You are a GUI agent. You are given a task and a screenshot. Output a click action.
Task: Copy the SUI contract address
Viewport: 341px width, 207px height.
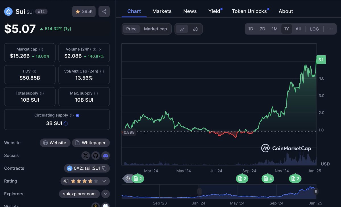click(104, 168)
